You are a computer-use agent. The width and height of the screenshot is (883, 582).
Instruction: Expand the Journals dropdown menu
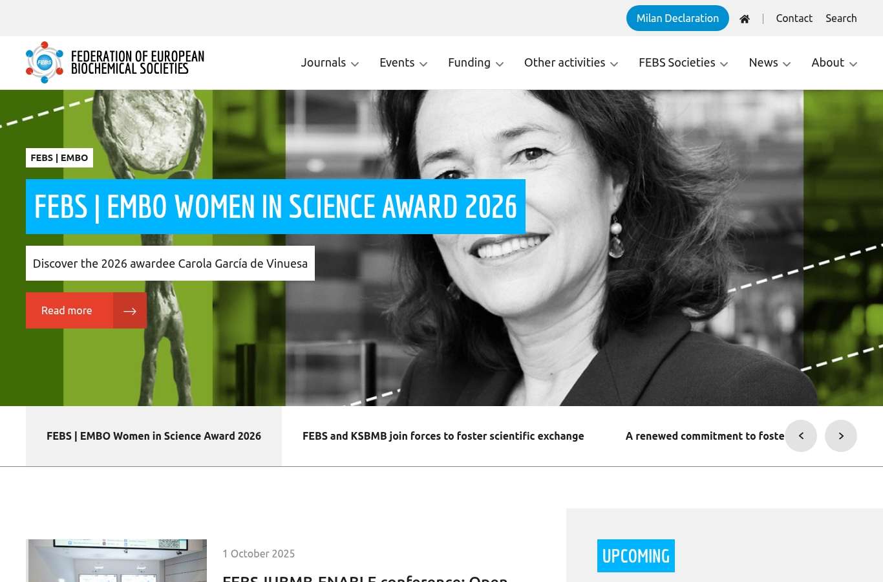coord(330,63)
